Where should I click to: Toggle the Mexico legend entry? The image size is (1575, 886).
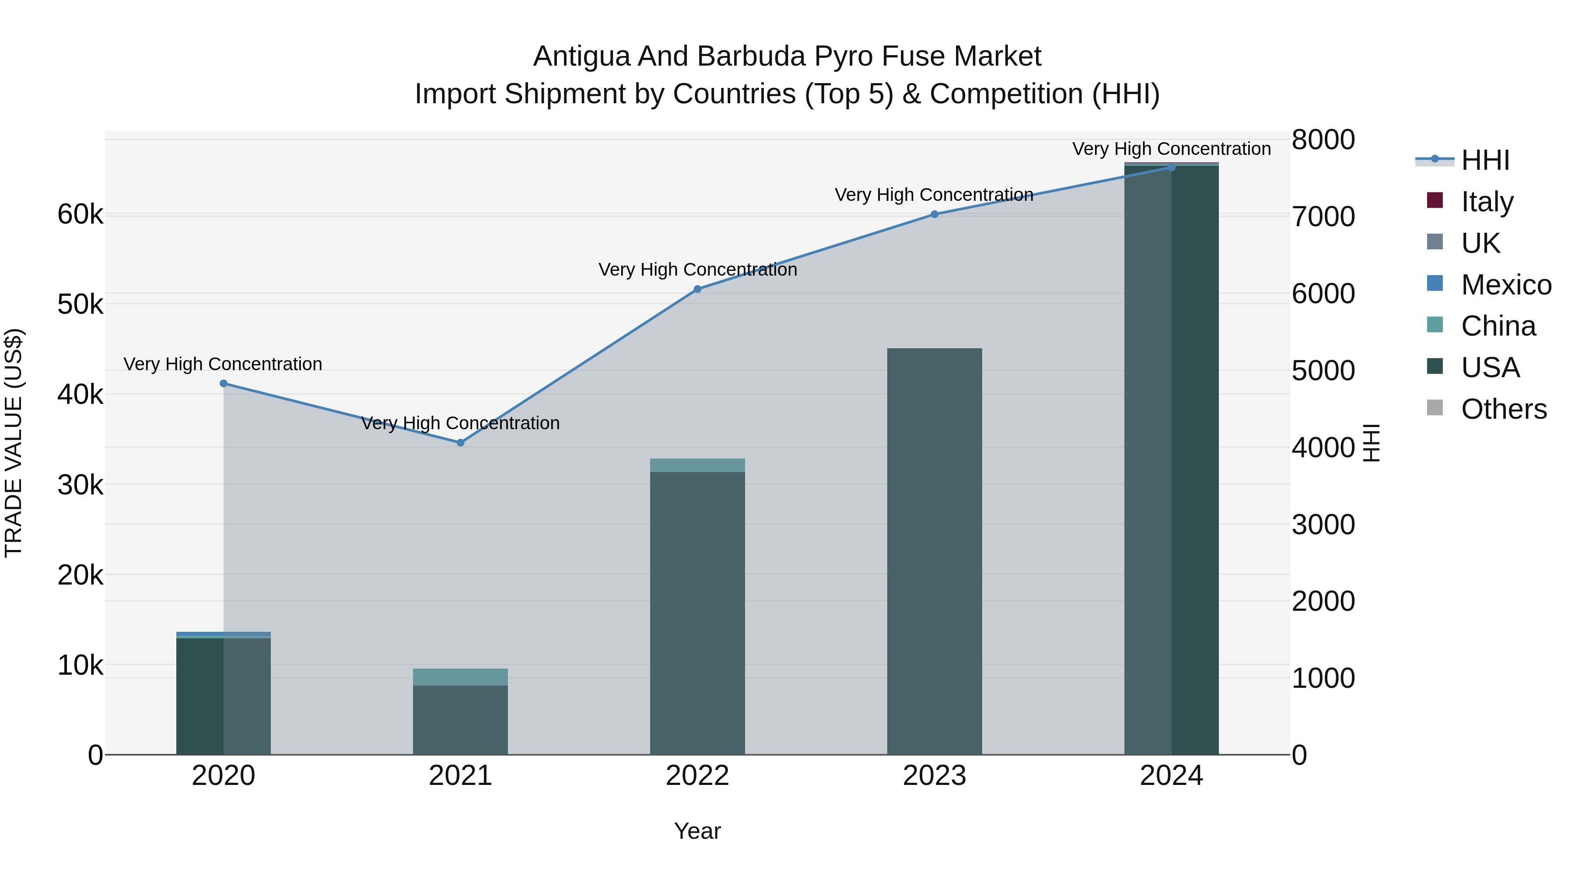1489,284
